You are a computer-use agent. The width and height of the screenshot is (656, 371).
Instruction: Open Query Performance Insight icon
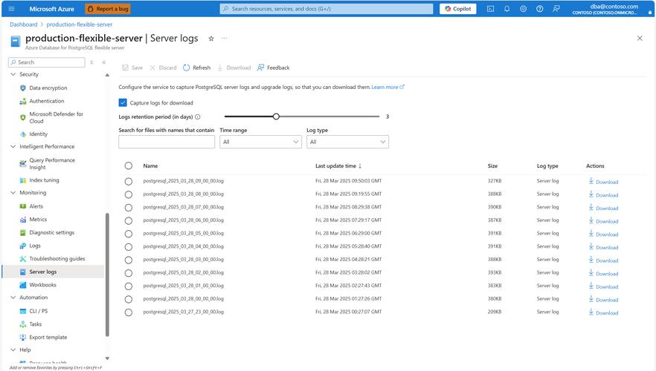pos(23,163)
